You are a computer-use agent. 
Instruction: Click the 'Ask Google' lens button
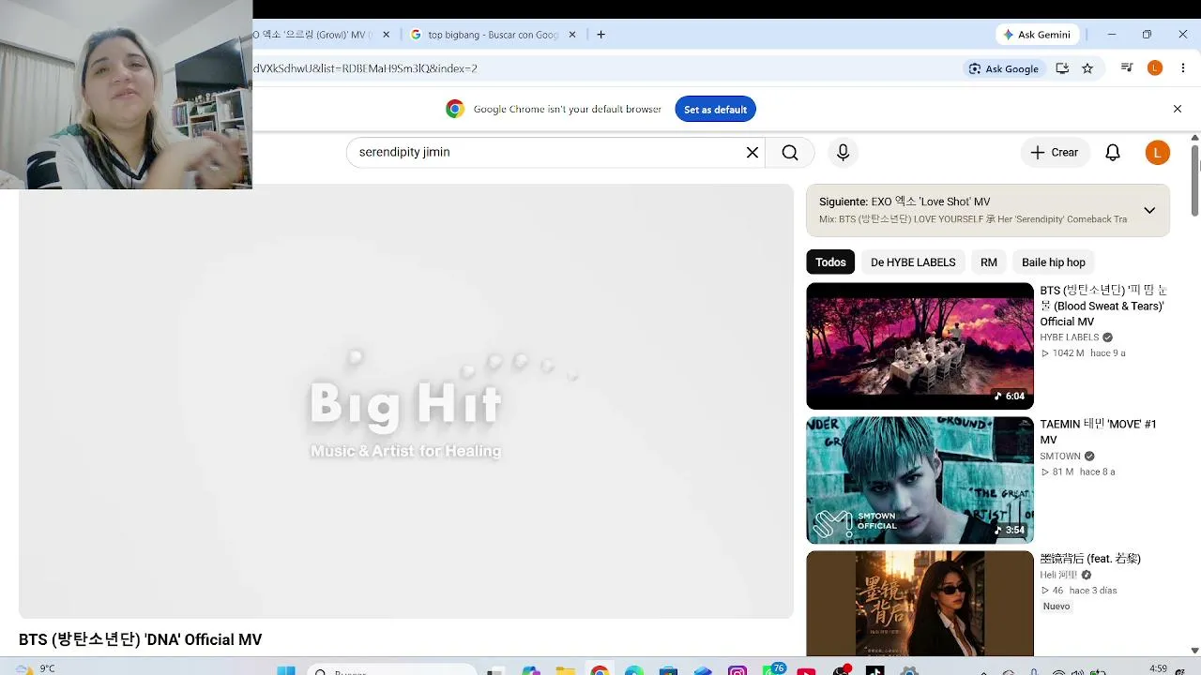1004,68
